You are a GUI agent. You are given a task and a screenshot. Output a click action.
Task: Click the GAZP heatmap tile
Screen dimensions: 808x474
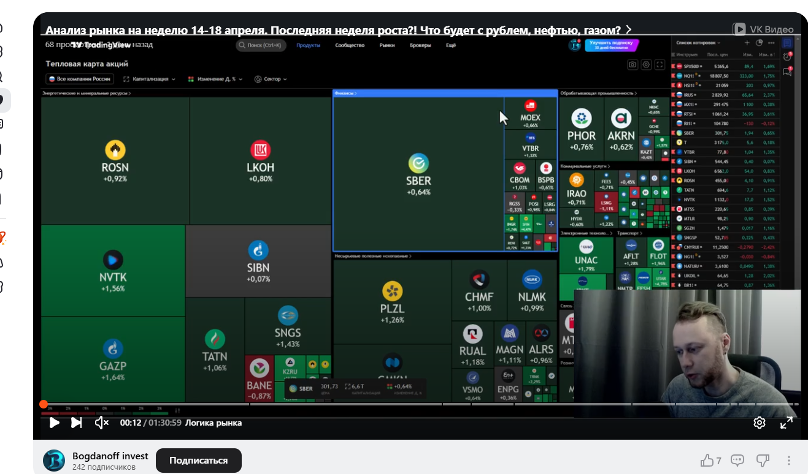(x=113, y=359)
